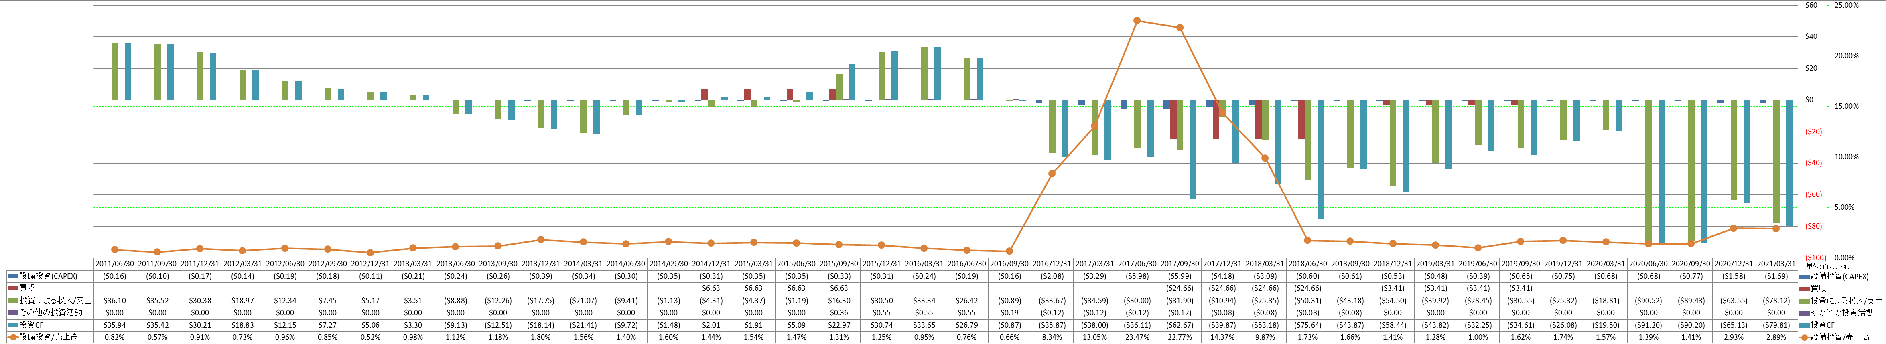The height and width of the screenshot is (344, 1886).
Task: Click the $60 axis label
Action: point(1811,5)
